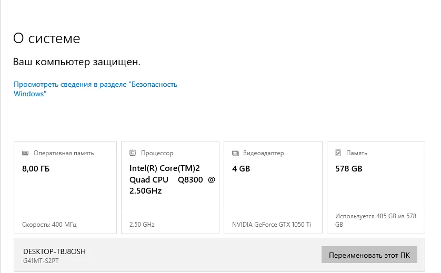Image resolution: width=441 pixels, height=273 pixels.
Task: Click the Intel Core2 Quad Q8300 text
Action: (172, 180)
